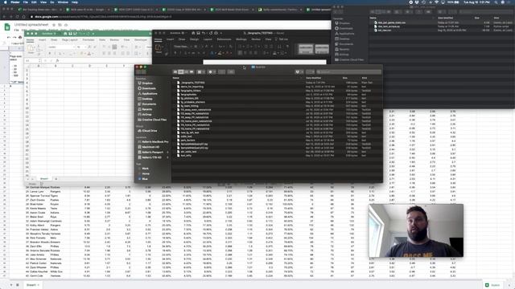Open Google Sheets home icon
Image resolution: width=515 pixels, height=289 pixels.
7,27
